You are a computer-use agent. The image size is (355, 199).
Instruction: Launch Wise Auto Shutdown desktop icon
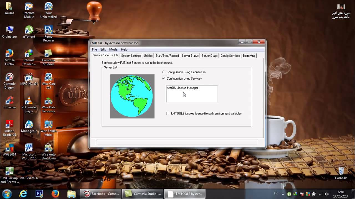(x=49, y=152)
